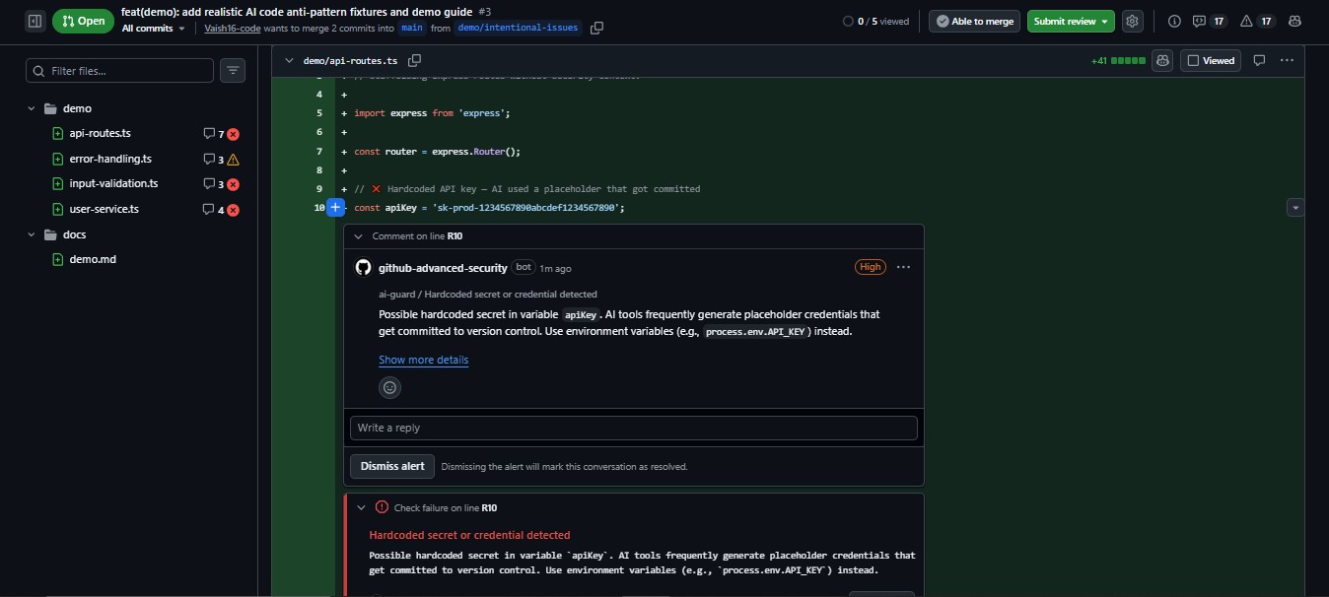Click the Write a reply field

(634, 428)
